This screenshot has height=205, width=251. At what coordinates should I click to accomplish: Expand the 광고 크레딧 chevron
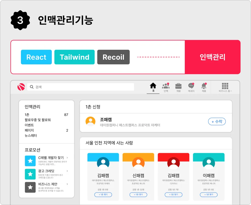point(67,171)
